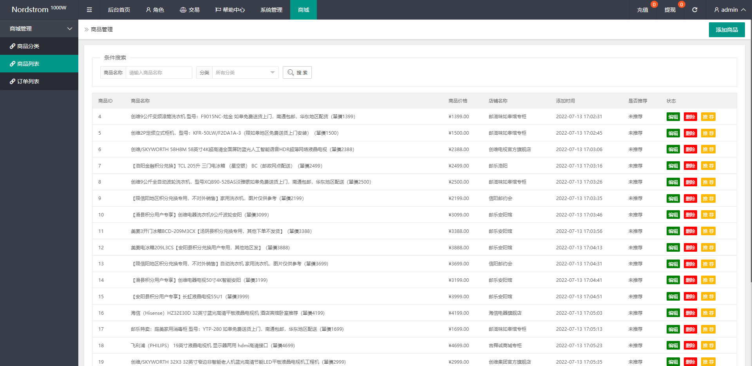Open the 交易 menu in top navigation
752x366 pixels.
point(190,10)
